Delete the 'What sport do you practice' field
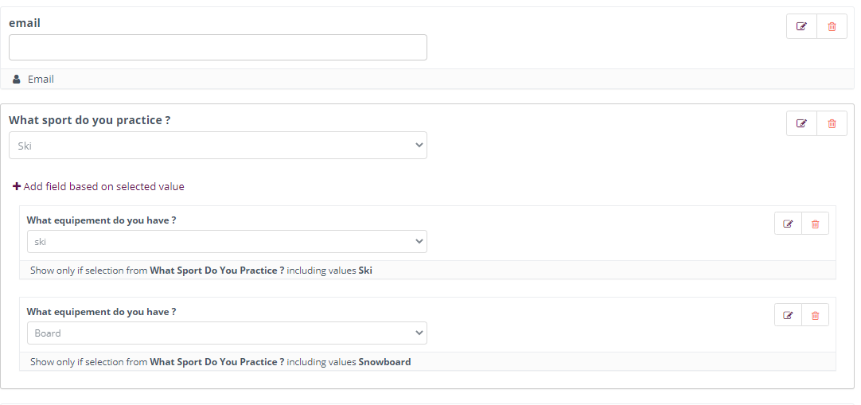Image resolution: width=861 pixels, height=405 pixels. pos(832,123)
